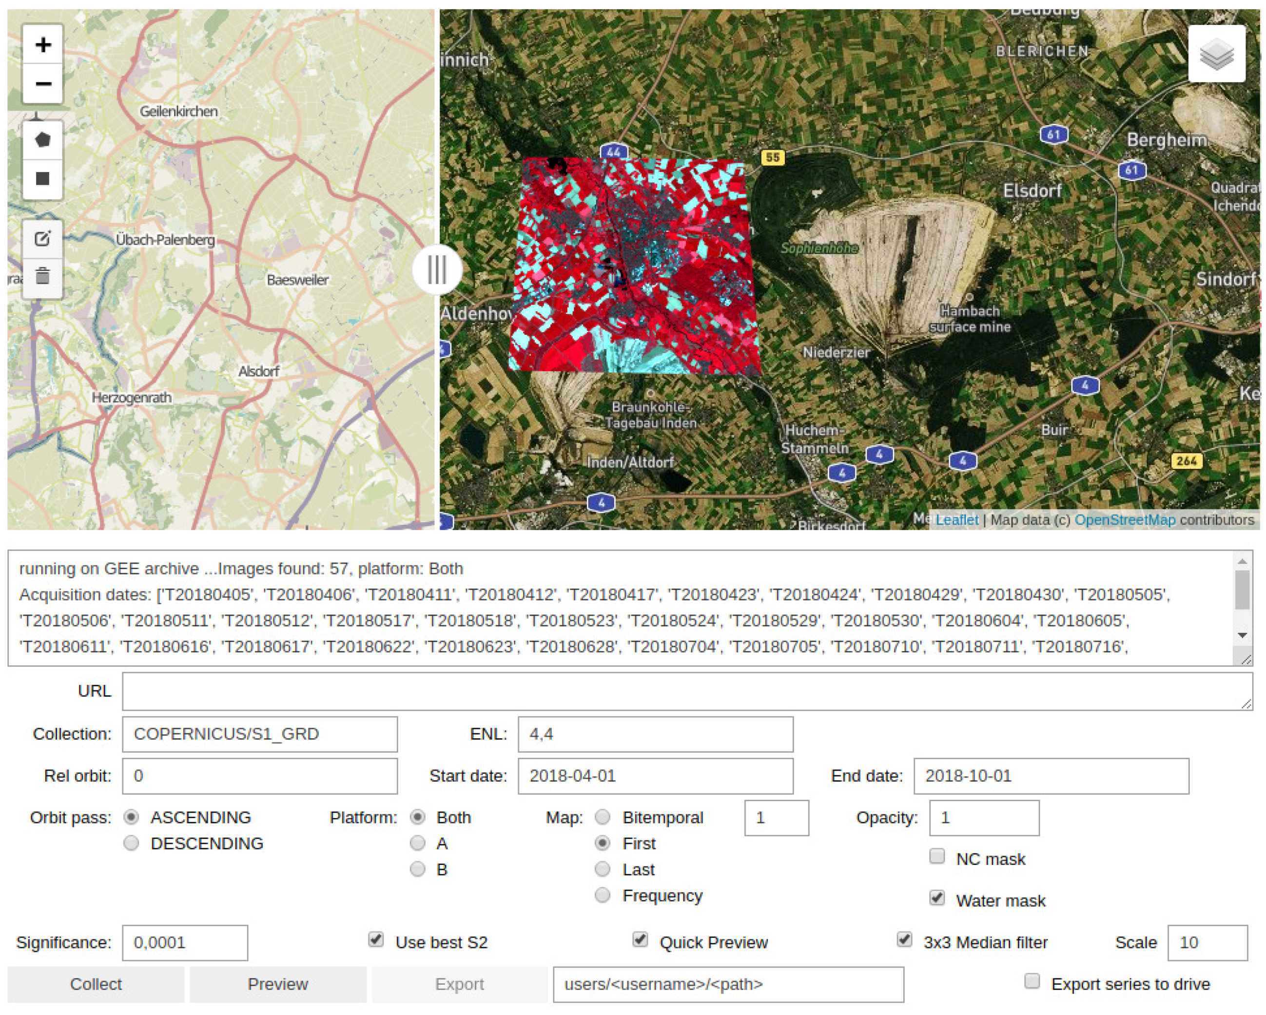Choose platform A

417,843
